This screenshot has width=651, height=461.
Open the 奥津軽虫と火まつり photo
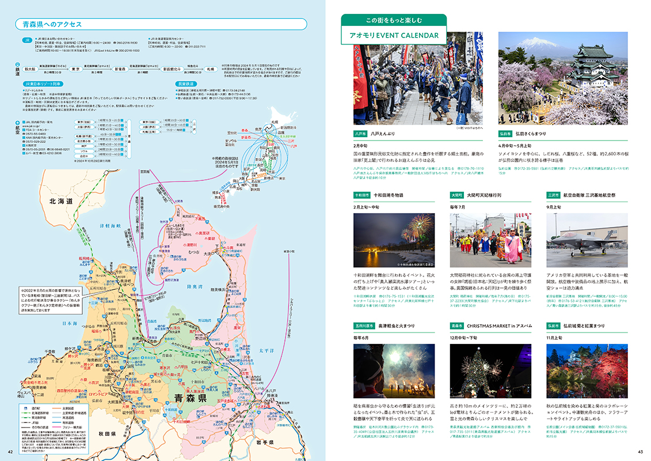(x=394, y=371)
